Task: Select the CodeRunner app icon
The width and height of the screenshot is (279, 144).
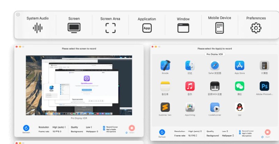Action: point(215,107)
